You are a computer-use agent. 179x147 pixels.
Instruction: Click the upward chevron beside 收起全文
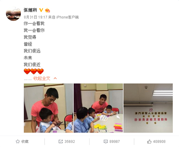click(x=55, y=78)
